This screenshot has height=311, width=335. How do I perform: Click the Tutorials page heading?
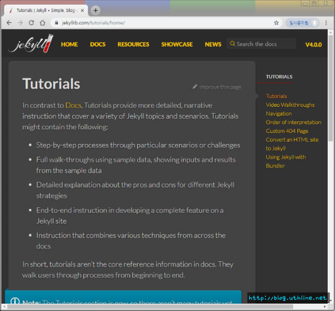pyautogui.click(x=51, y=84)
